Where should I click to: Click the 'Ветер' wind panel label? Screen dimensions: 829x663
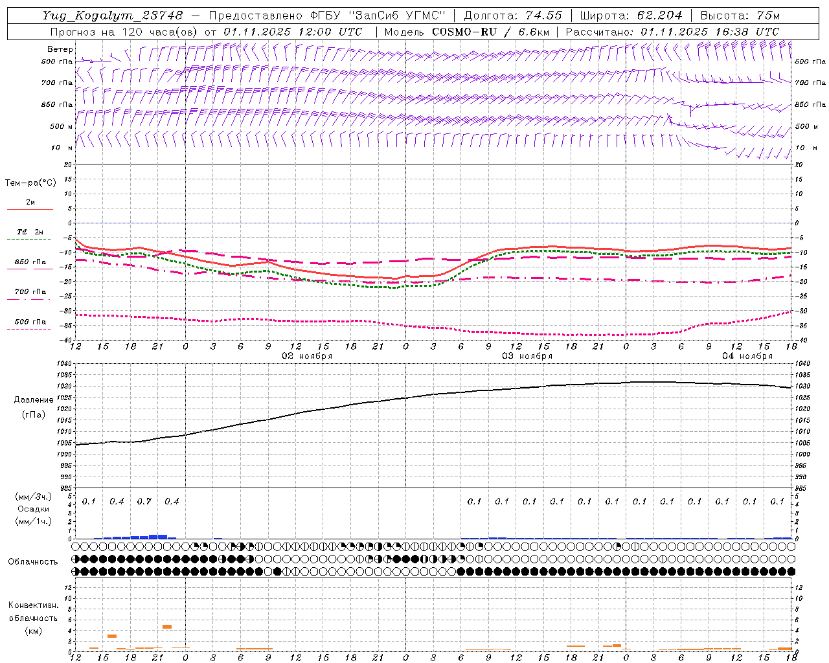click(x=60, y=49)
